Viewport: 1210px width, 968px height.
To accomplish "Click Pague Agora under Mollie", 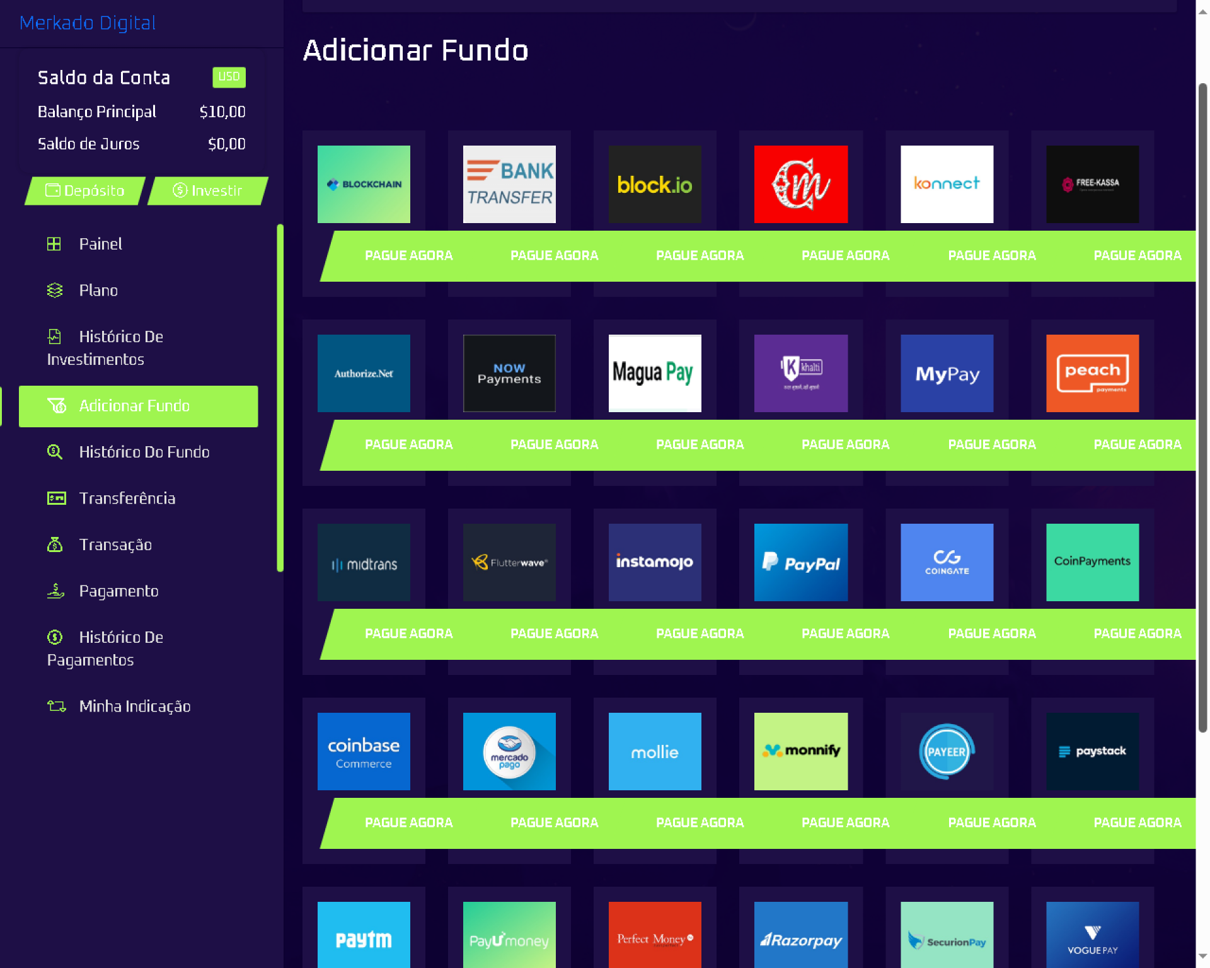I will tap(700, 823).
